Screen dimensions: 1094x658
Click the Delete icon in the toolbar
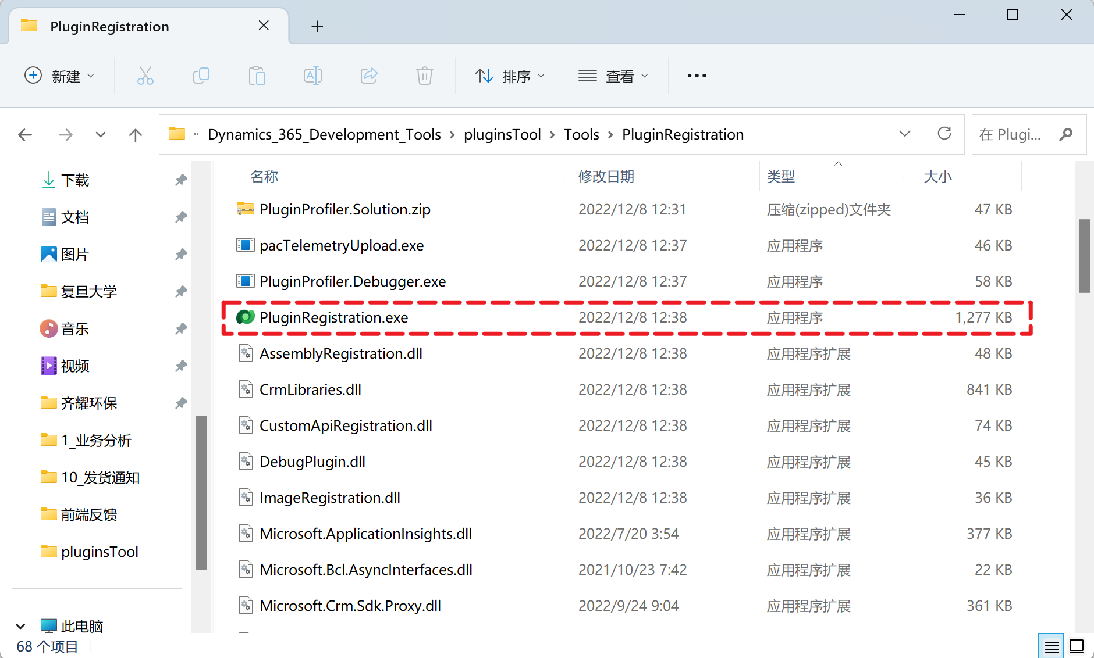[x=425, y=76]
